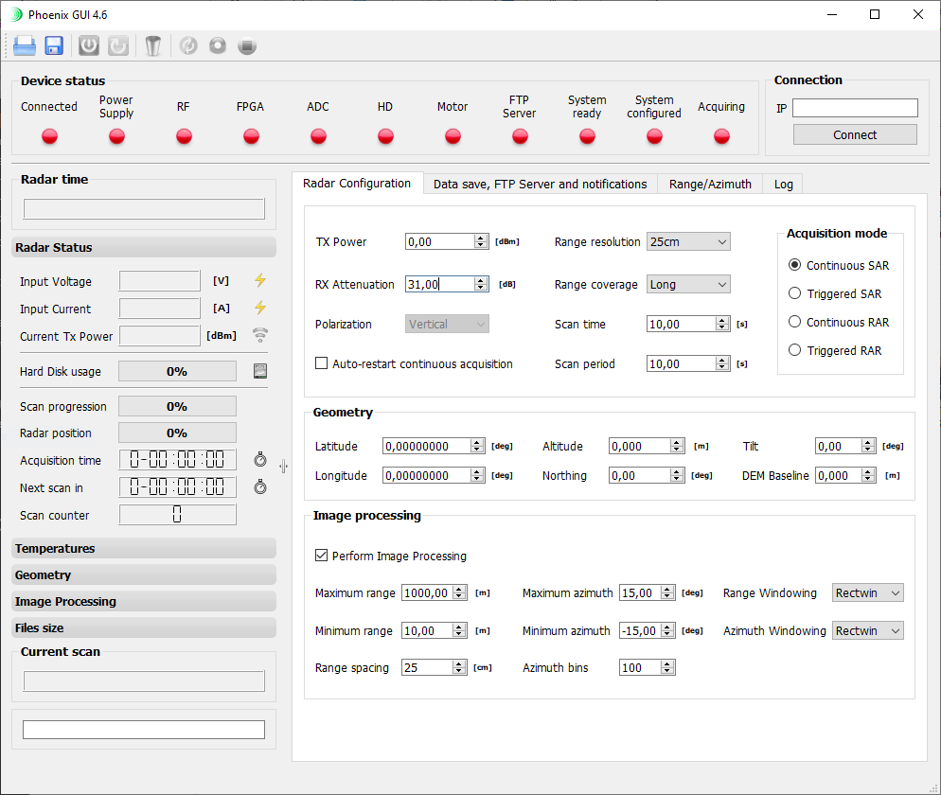Click the DEM Baseline value field

[839, 475]
